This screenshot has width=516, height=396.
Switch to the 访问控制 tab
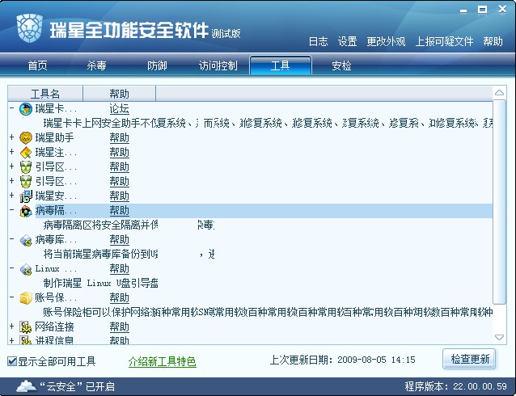click(x=218, y=65)
